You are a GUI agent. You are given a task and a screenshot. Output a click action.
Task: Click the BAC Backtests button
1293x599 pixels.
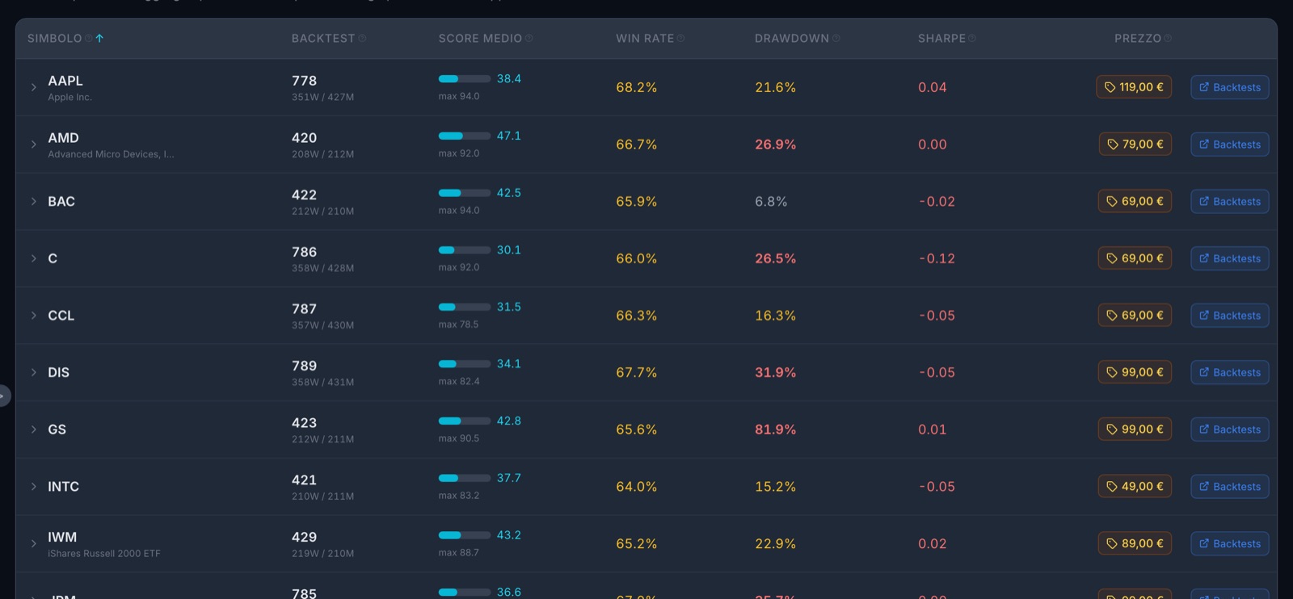[1229, 201]
